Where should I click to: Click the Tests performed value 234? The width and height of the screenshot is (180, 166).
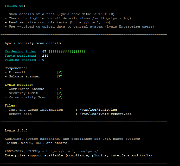[45, 56]
